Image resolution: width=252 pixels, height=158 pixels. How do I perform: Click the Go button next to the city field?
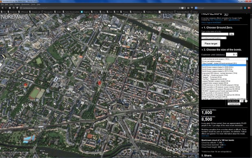(x=232, y=34)
